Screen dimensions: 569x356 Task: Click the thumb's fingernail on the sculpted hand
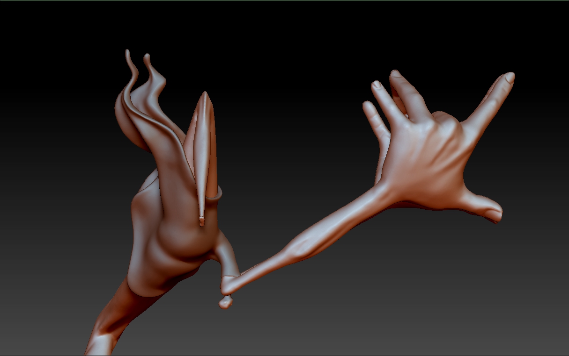(493, 215)
